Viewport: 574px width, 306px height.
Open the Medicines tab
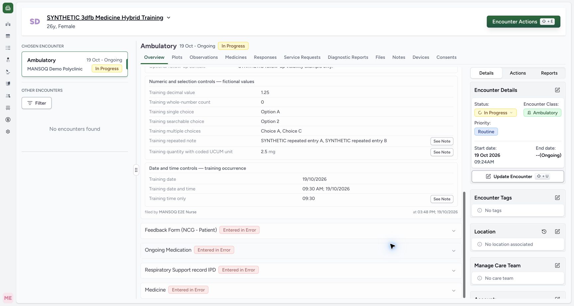tap(236, 57)
